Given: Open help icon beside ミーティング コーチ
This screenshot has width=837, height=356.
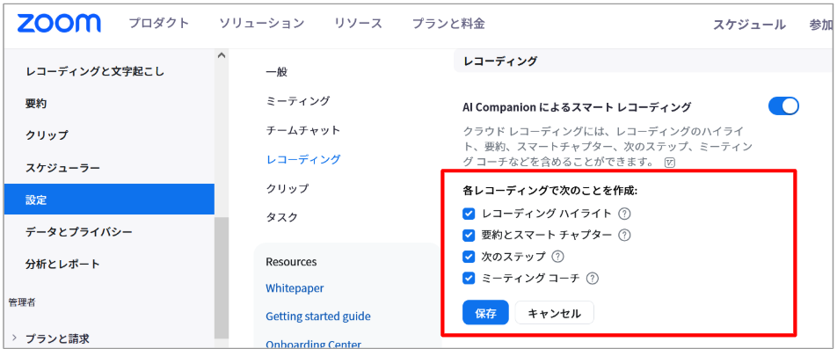Looking at the screenshot, I should click(593, 279).
